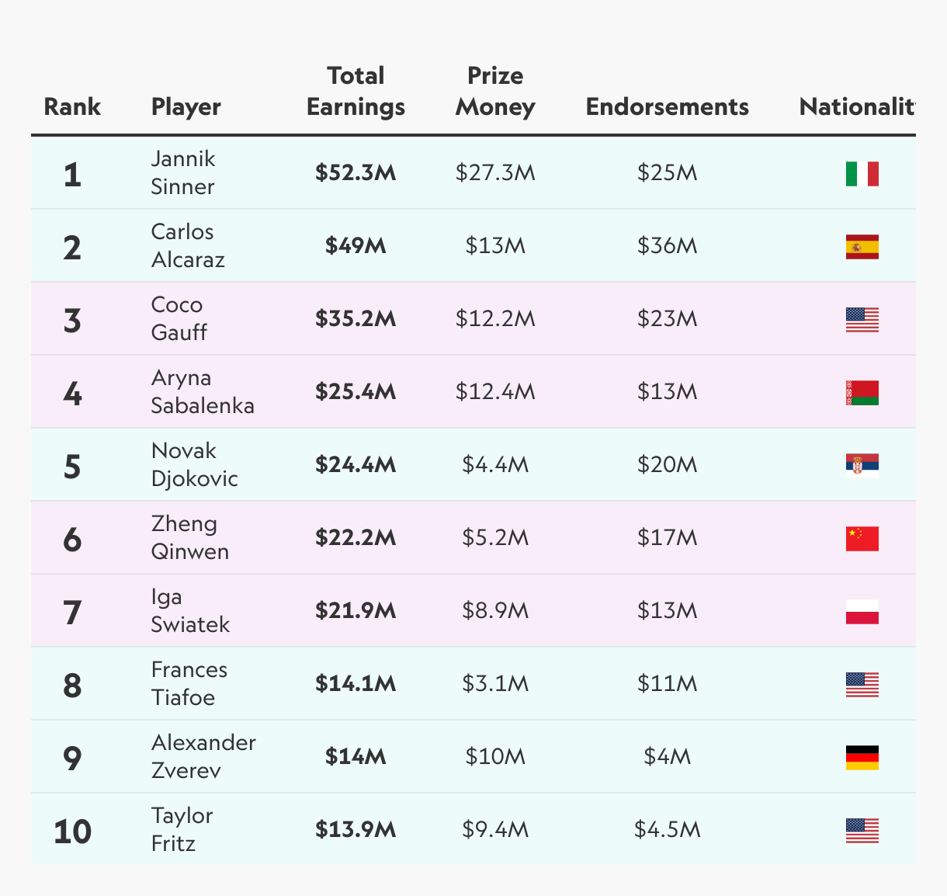
Task: Select the player name Novak Djokovic
Action: [194, 464]
